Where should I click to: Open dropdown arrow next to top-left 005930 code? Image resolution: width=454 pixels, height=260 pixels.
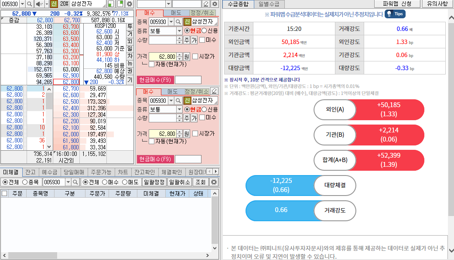[x=22, y=4]
